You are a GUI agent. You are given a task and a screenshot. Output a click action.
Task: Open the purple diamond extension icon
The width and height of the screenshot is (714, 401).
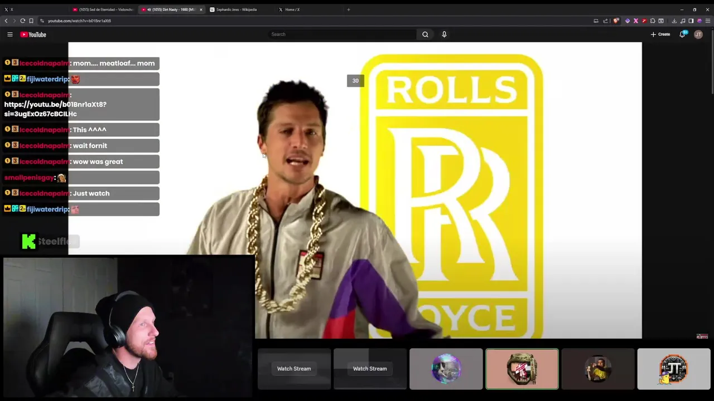click(628, 21)
